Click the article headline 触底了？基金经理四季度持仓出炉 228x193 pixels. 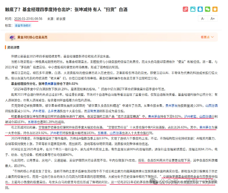pyautogui.click(x=66, y=9)
